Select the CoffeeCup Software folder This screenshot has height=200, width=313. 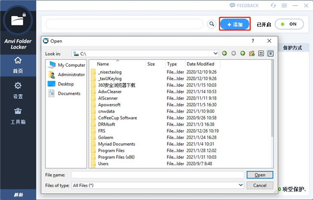pos(117,118)
